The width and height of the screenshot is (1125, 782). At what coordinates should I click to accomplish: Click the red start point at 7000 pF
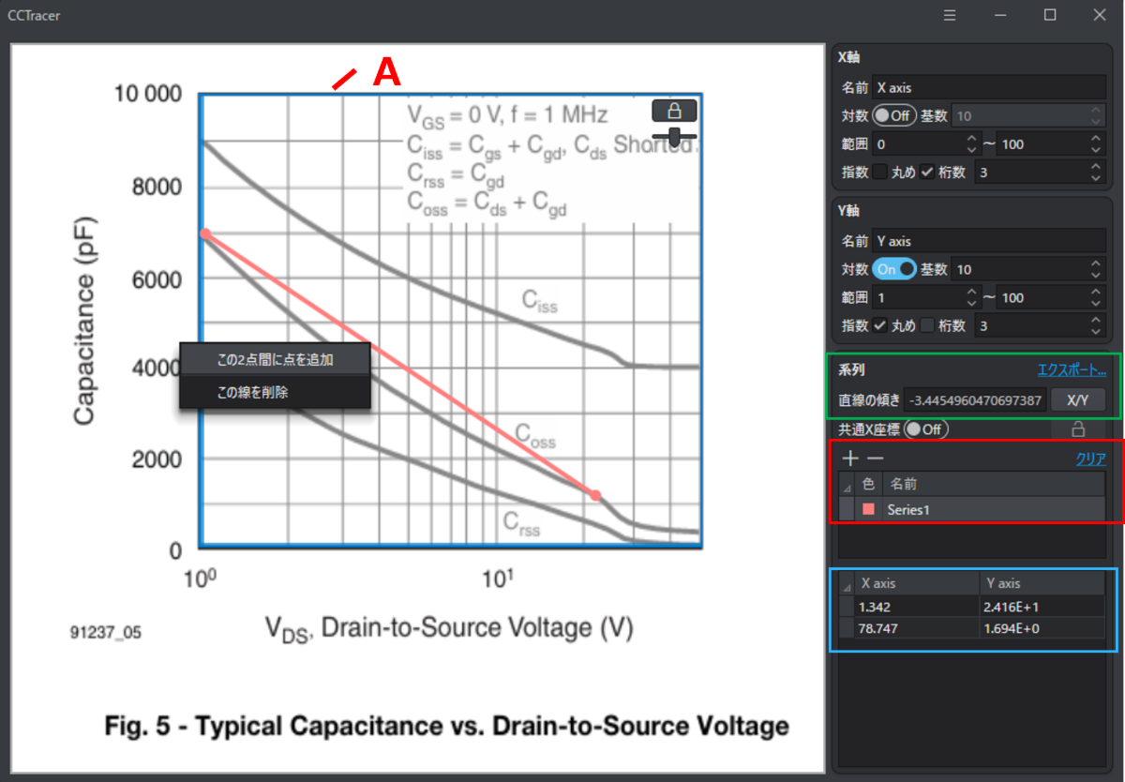tap(205, 233)
